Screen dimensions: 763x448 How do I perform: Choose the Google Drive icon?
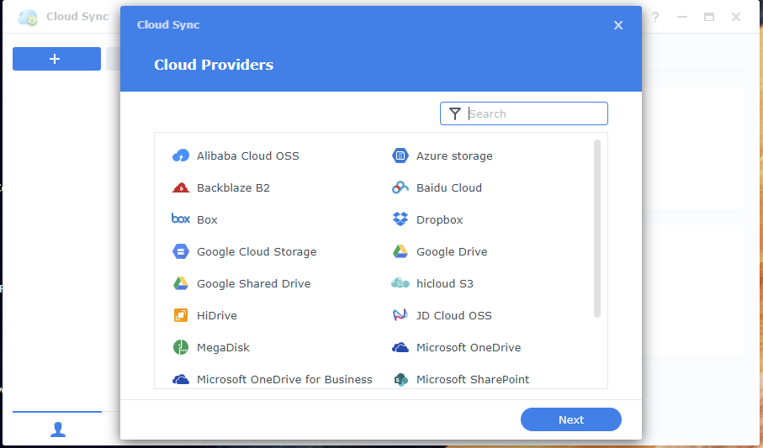pos(400,251)
